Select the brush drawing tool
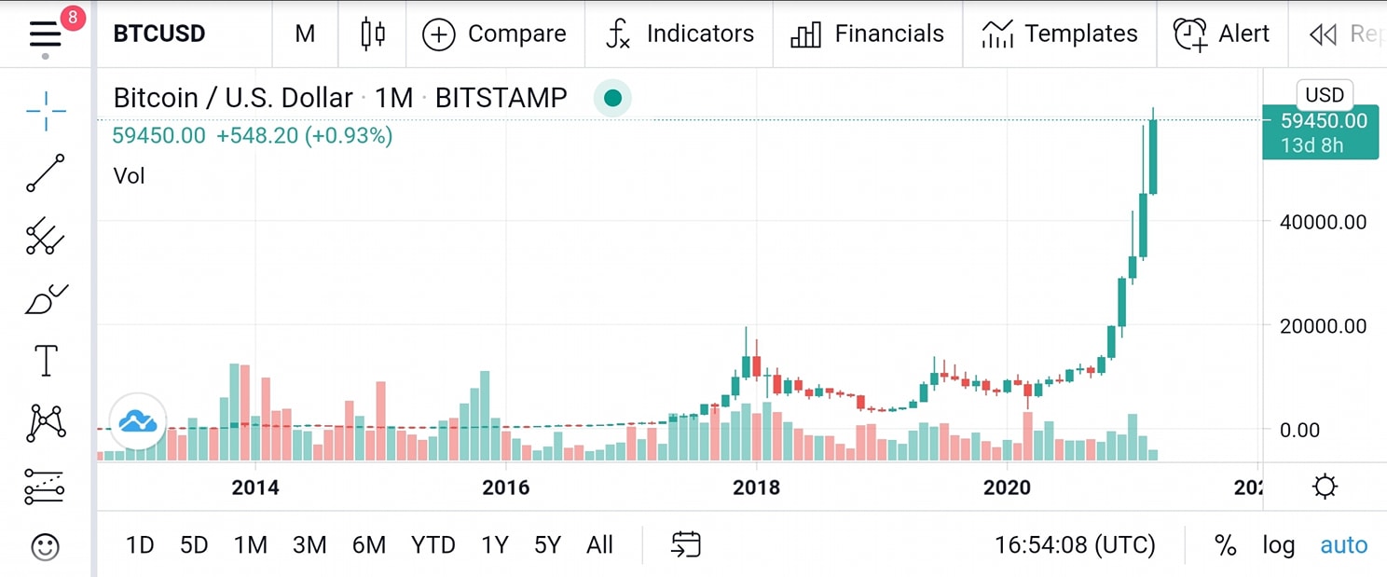This screenshot has height=577, width=1387. 46,299
